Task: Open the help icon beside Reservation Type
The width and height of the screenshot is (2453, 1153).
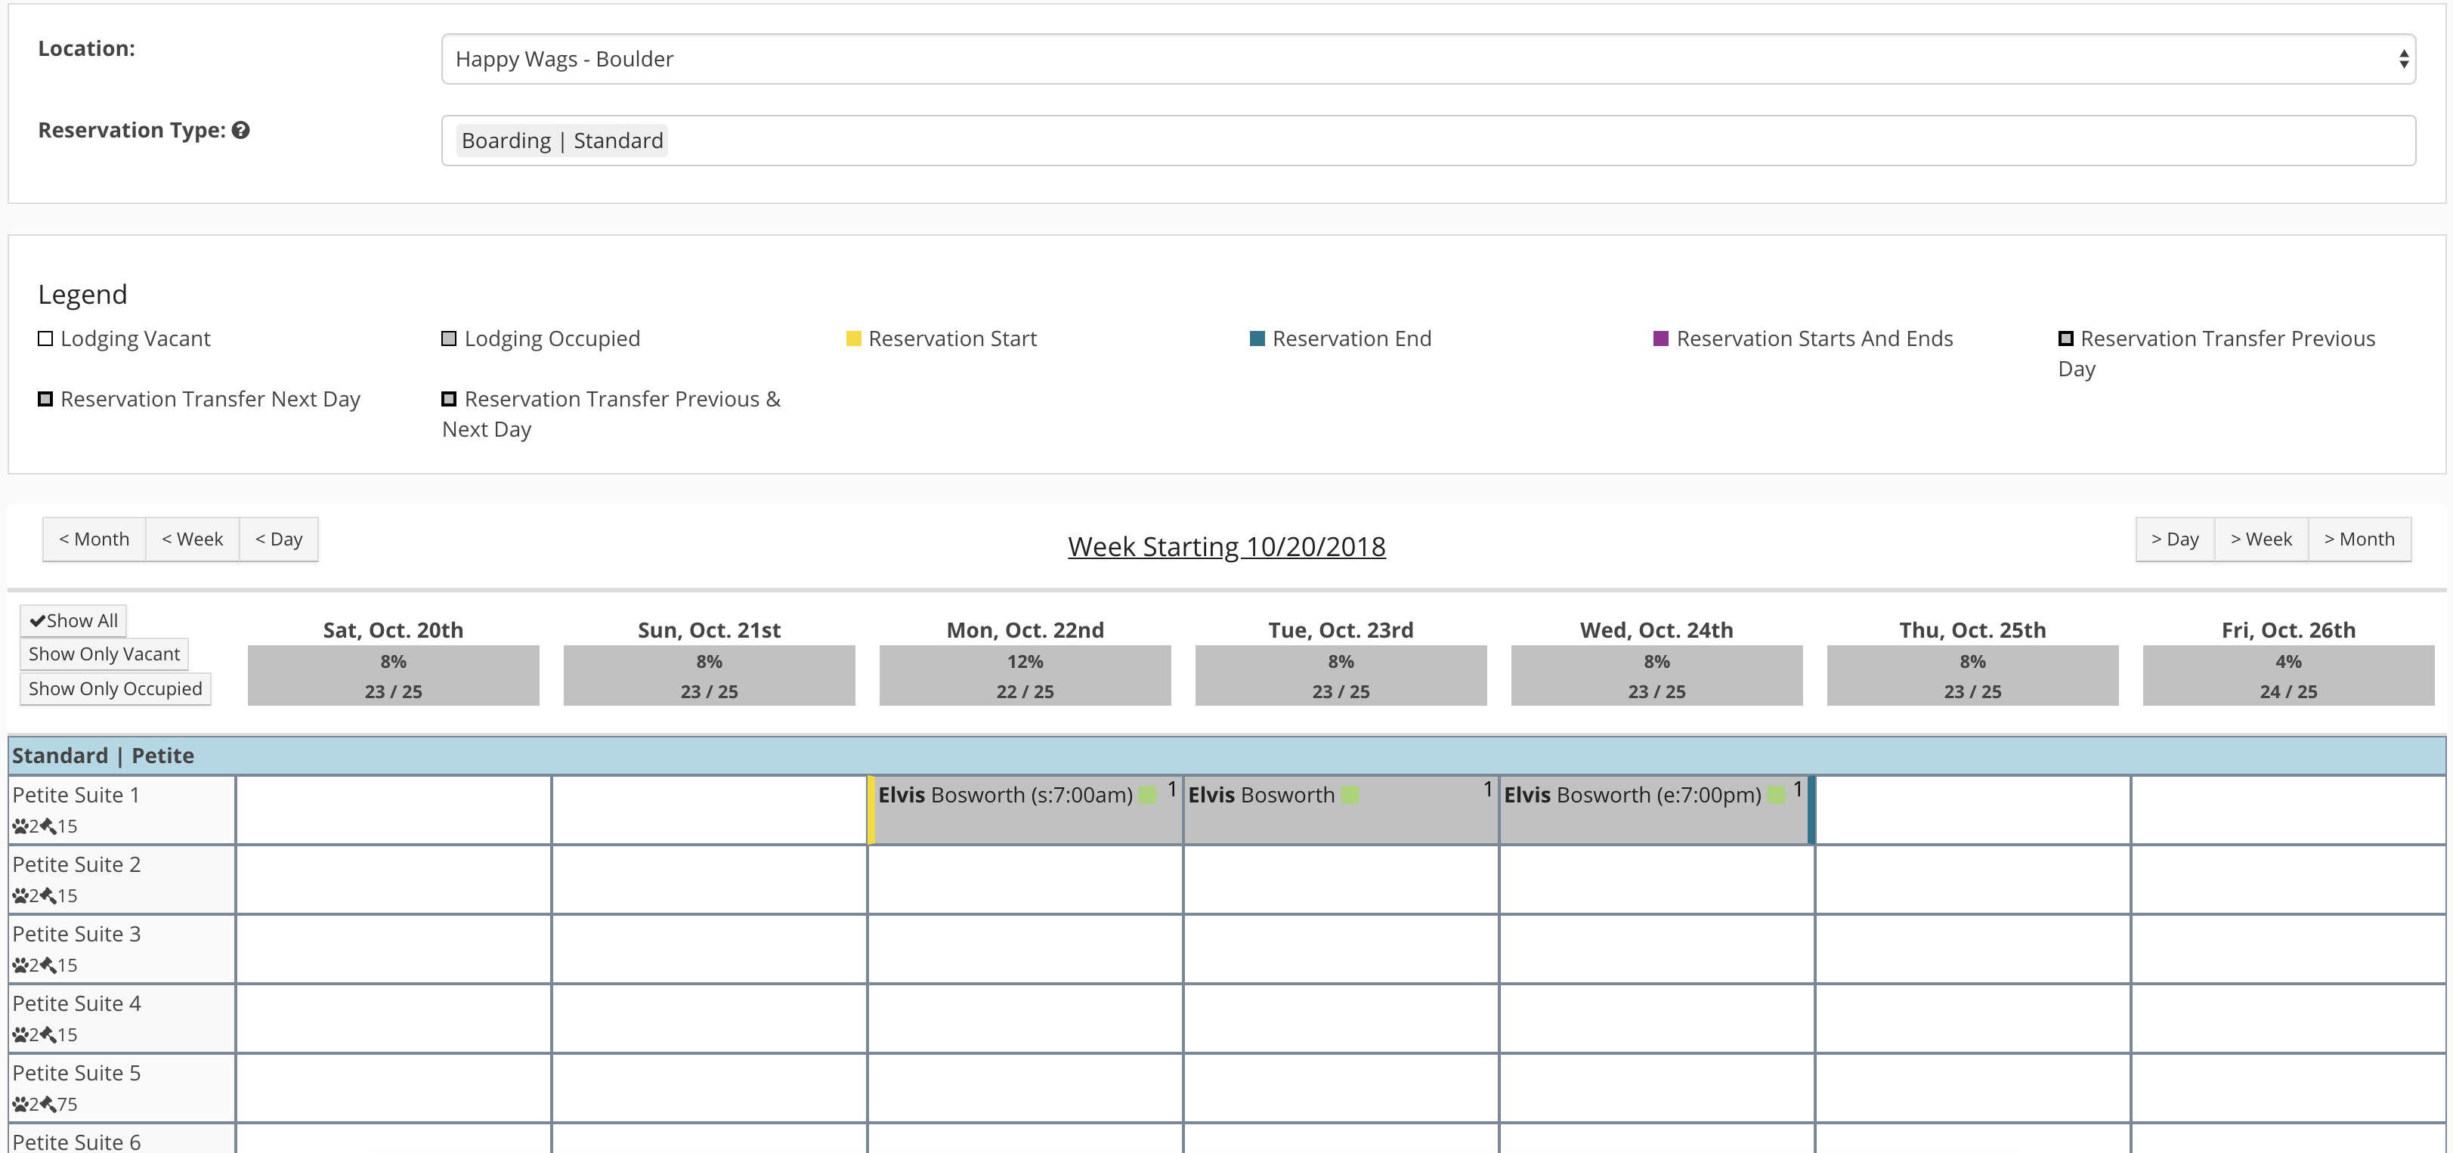Action: click(x=241, y=131)
